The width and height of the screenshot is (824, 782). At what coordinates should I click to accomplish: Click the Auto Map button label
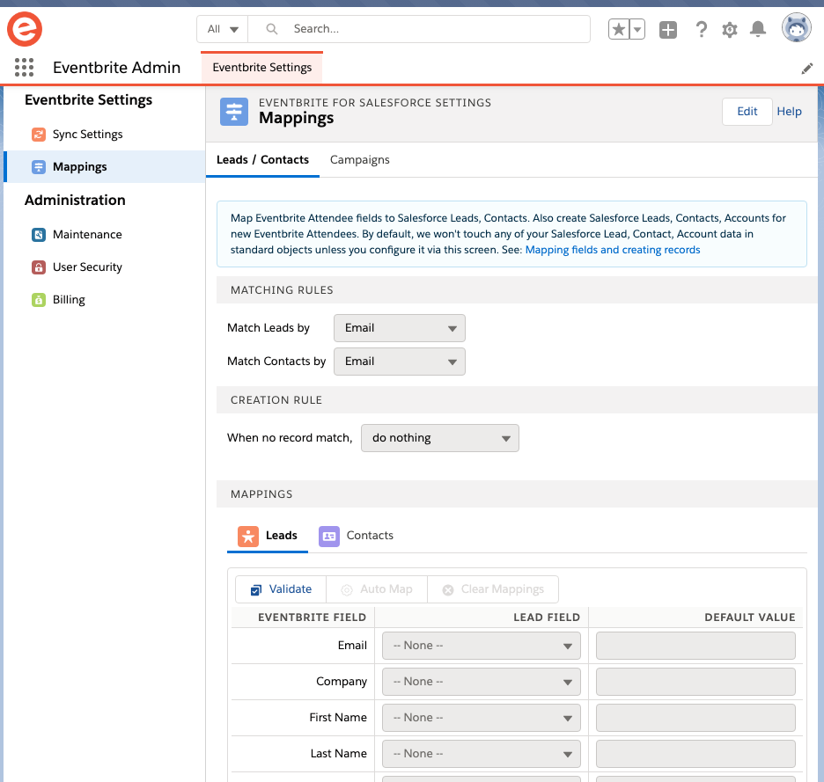coord(386,589)
